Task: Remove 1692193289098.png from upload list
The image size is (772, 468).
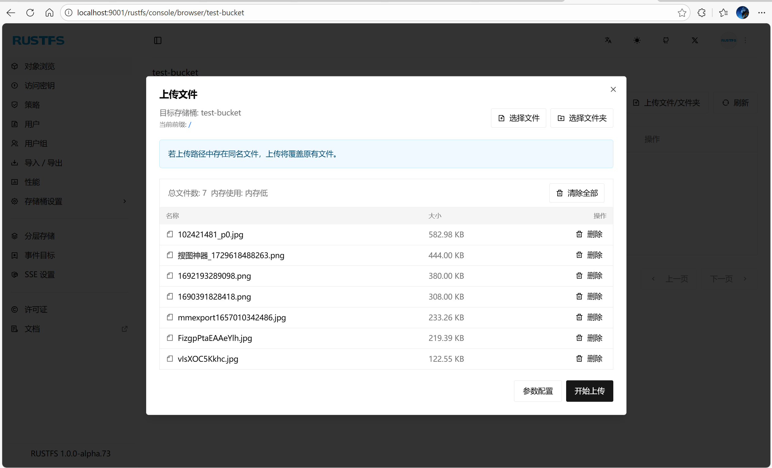Action: 589,276
